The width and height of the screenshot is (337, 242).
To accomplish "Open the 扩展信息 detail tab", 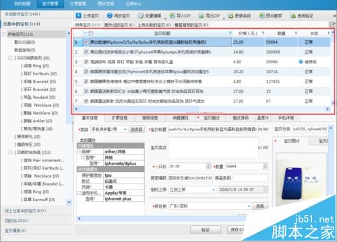I will 120,118.
